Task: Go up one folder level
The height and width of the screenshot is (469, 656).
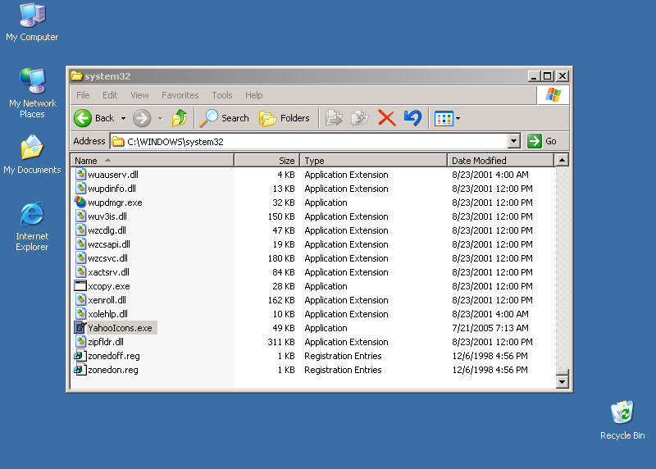Action: (x=180, y=118)
